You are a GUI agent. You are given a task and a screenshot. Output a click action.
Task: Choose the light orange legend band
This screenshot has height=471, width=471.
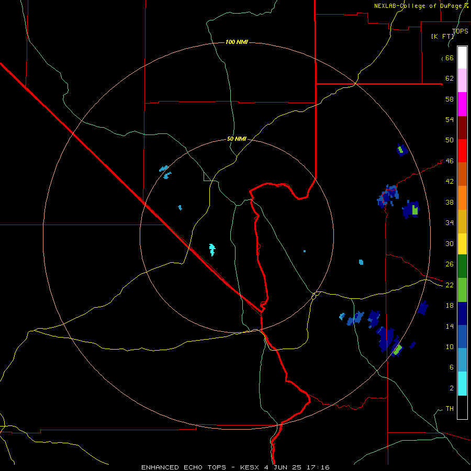[462, 198]
